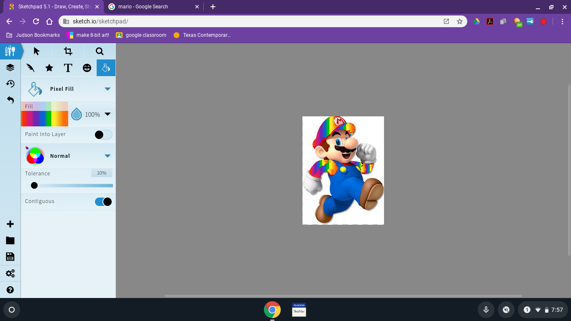
Task: Bookmark this page with the star
Action: click(x=460, y=21)
